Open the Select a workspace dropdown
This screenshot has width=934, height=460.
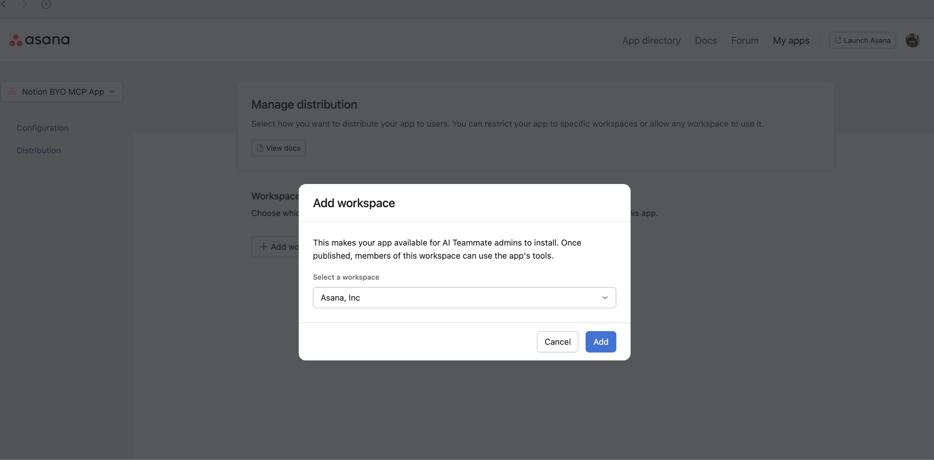(x=464, y=297)
